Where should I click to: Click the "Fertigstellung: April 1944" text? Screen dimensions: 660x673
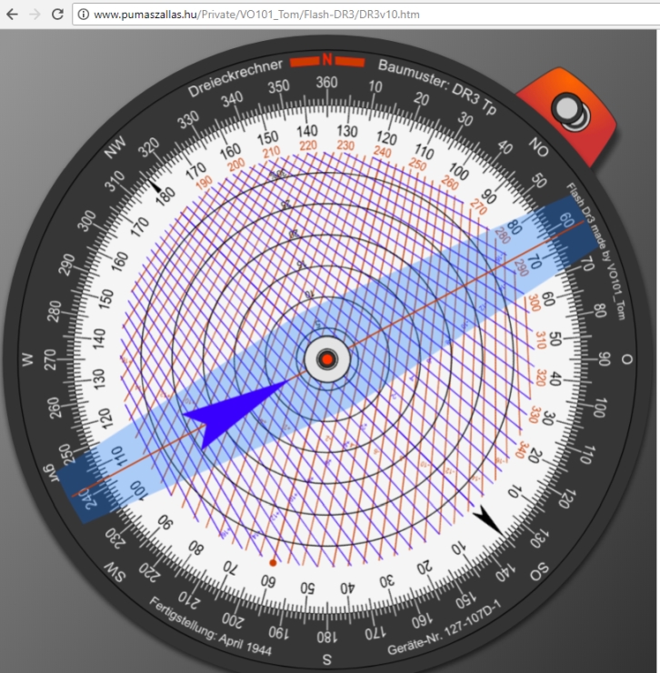[x=210, y=628]
